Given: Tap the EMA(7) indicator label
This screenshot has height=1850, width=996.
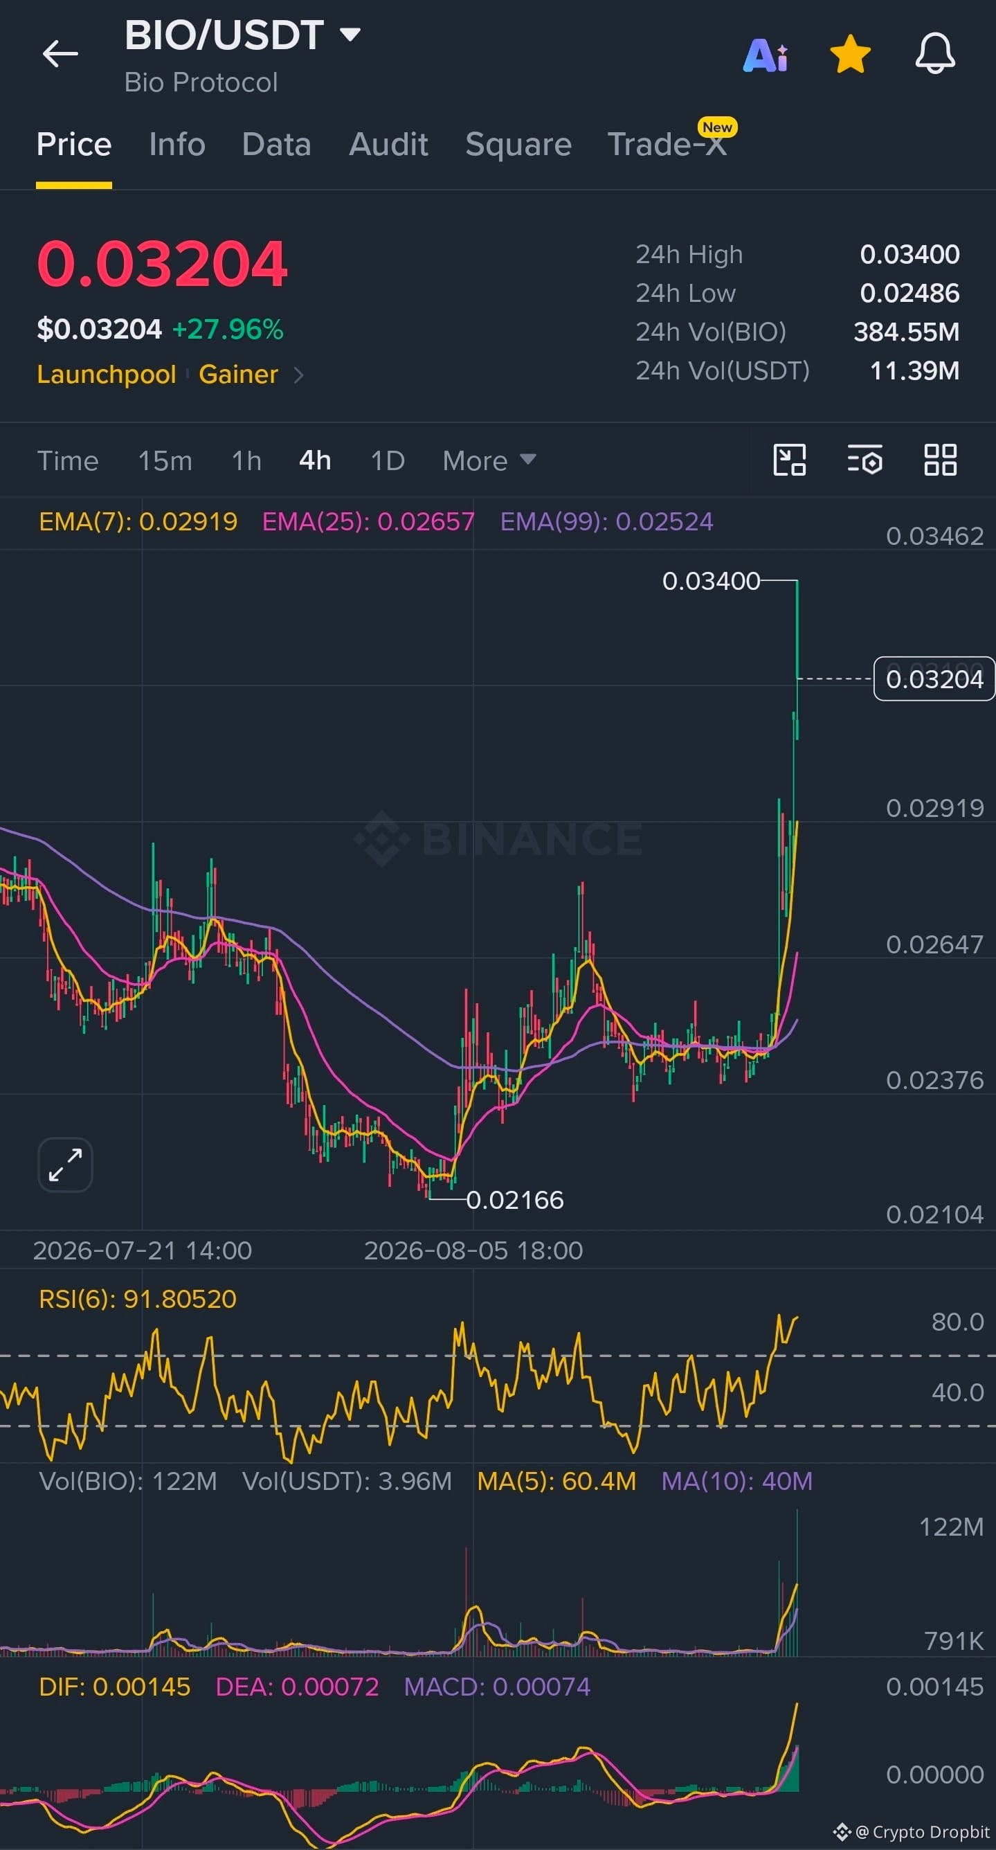Looking at the screenshot, I should (138, 521).
